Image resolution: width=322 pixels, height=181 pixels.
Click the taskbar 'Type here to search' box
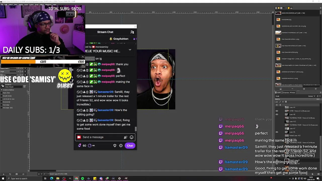coord(25,178)
